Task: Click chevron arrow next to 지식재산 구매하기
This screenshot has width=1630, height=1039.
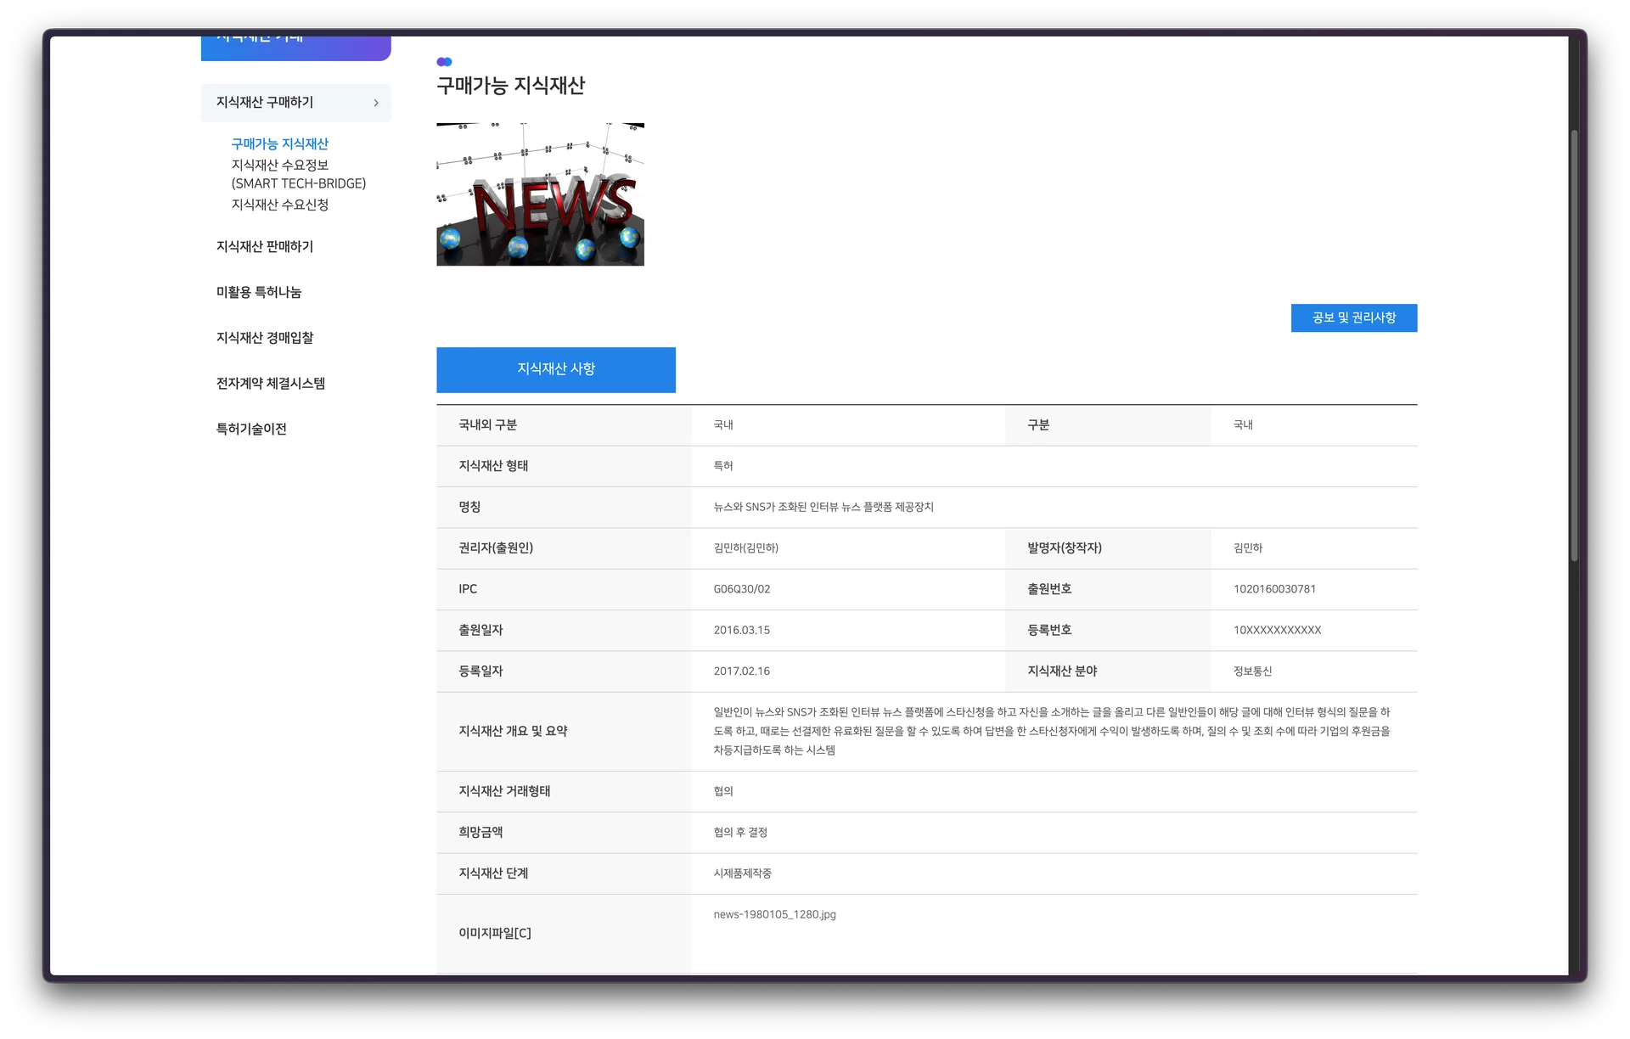Action: [376, 103]
